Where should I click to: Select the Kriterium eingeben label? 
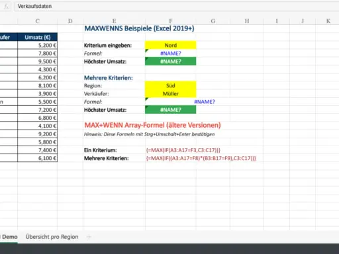108,46
